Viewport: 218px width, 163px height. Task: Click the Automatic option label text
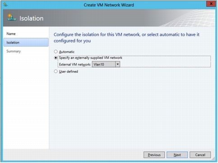pos(67,52)
